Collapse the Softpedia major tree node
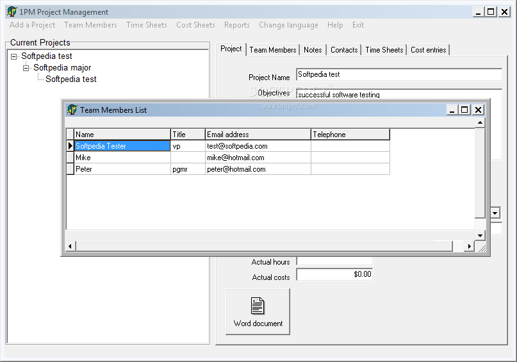Image resolution: width=517 pixels, height=362 pixels. (x=26, y=69)
